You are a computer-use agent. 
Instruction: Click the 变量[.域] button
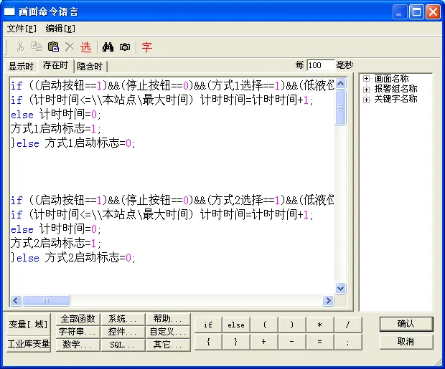(x=29, y=325)
